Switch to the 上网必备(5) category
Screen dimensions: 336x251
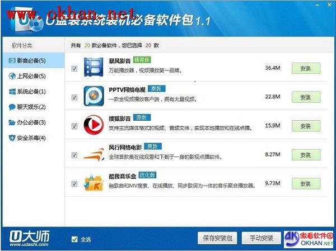click(x=34, y=76)
